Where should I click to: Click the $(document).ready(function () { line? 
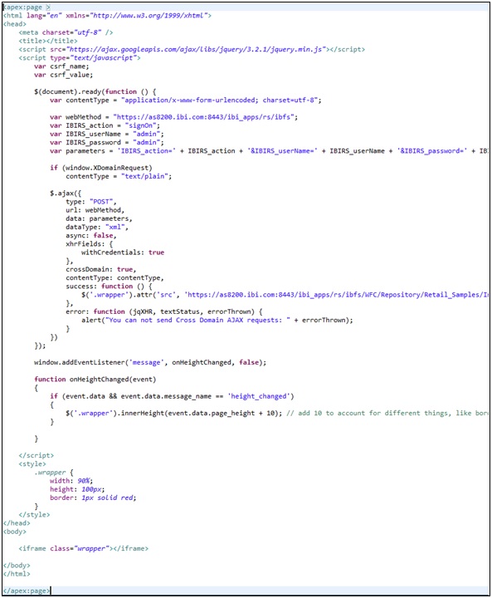point(95,91)
